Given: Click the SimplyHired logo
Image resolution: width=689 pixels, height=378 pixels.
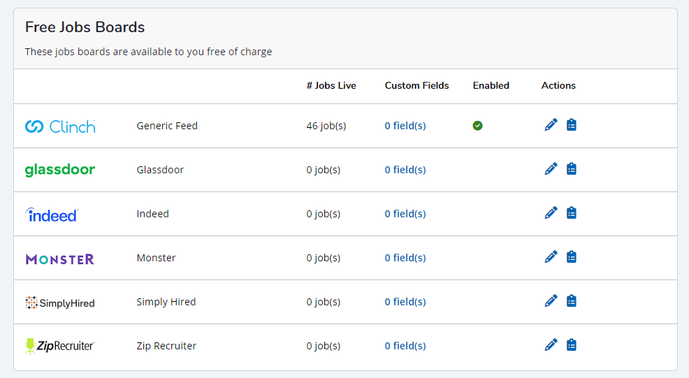Looking at the screenshot, I should coord(60,303).
